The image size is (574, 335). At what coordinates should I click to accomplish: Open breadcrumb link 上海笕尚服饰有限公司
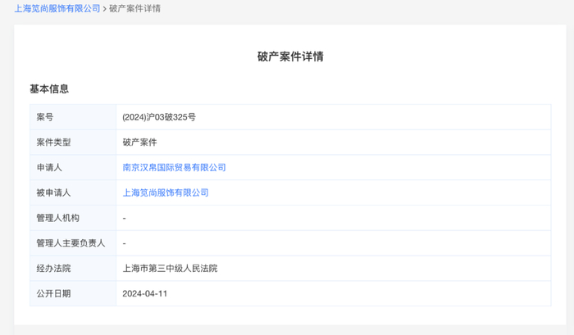click(x=57, y=8)
